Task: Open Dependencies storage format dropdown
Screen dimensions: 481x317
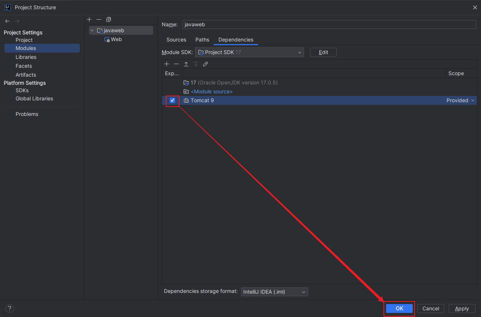Action: click(274, 292)
